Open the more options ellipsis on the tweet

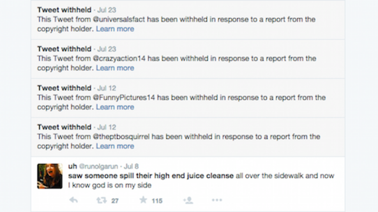coord(217,200)
